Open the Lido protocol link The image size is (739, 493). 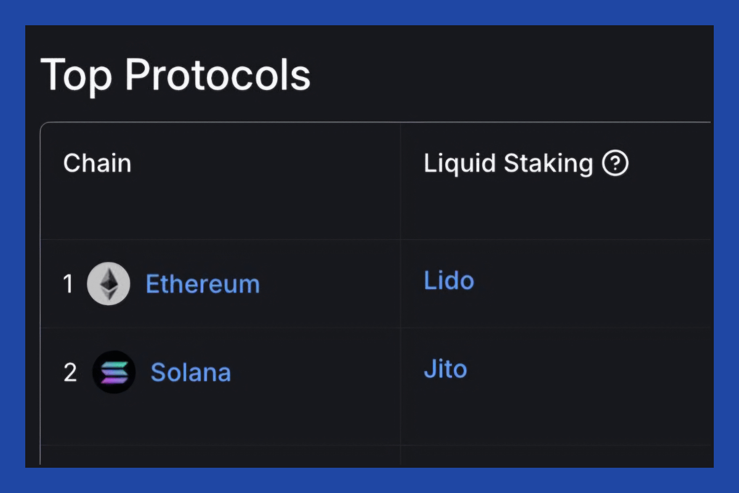(x=449, y=281)
